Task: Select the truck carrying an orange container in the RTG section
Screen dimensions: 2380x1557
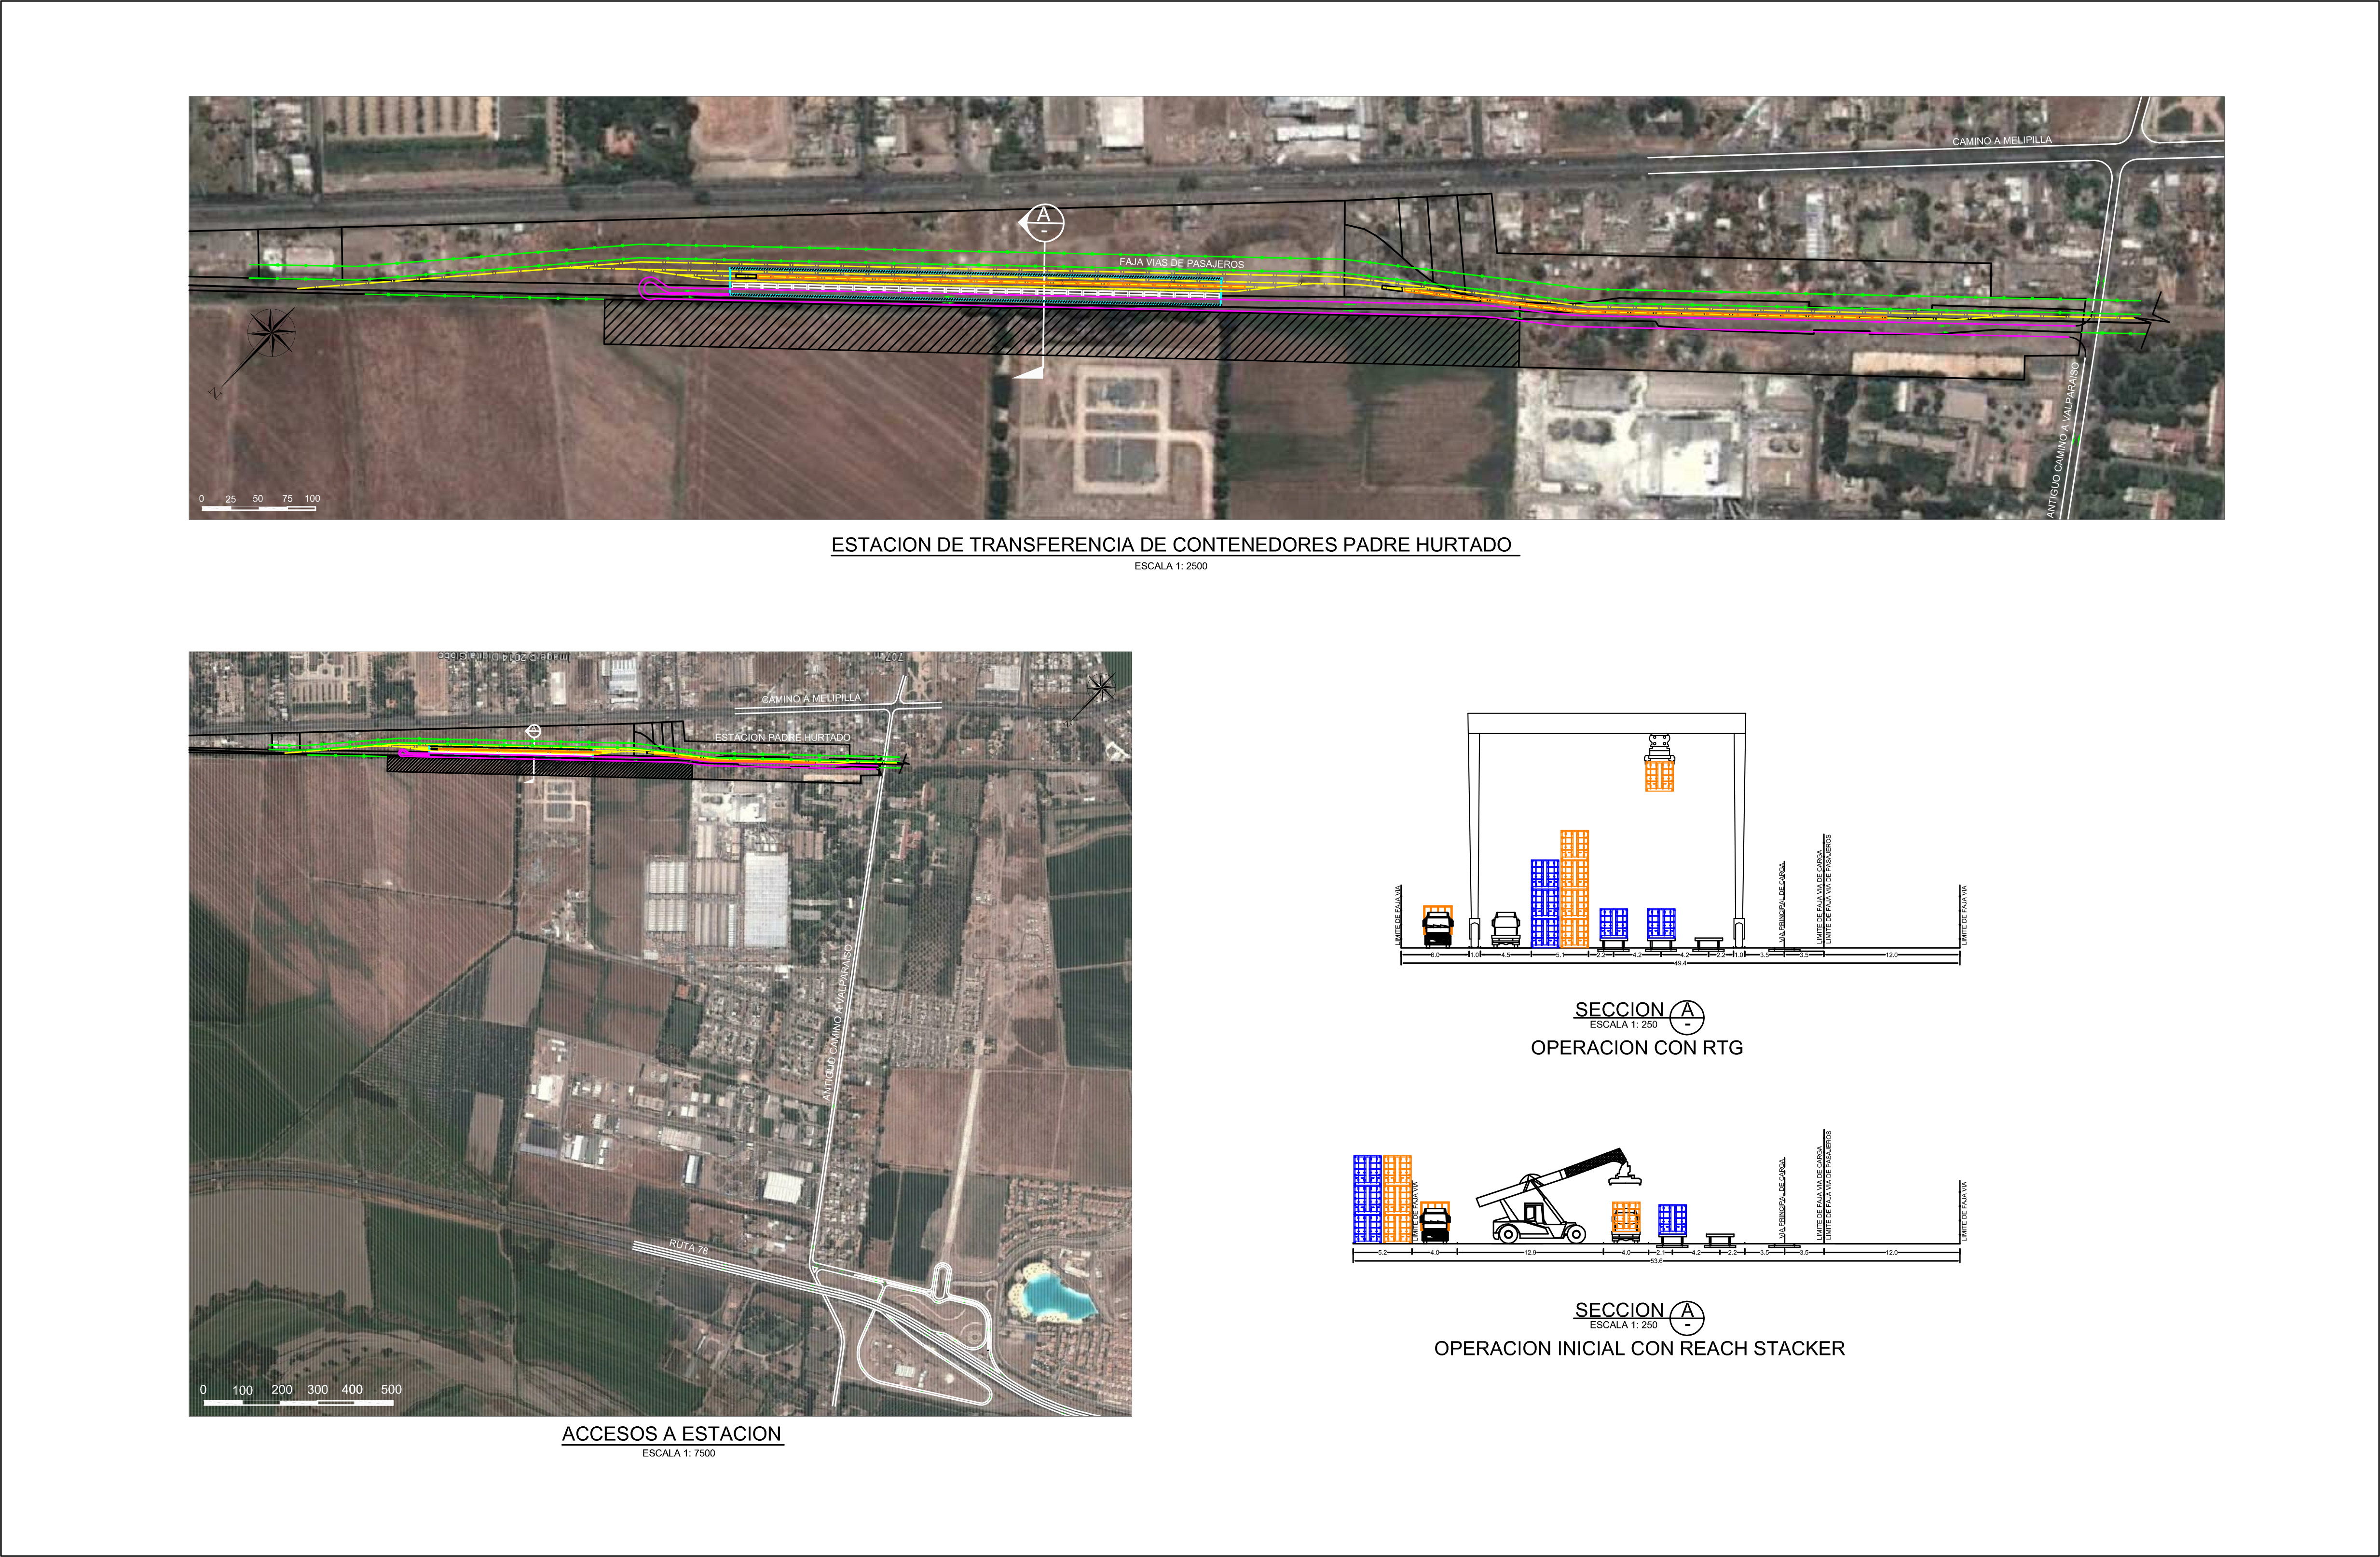Action: pyautogui.click(x=1437, y=926)
